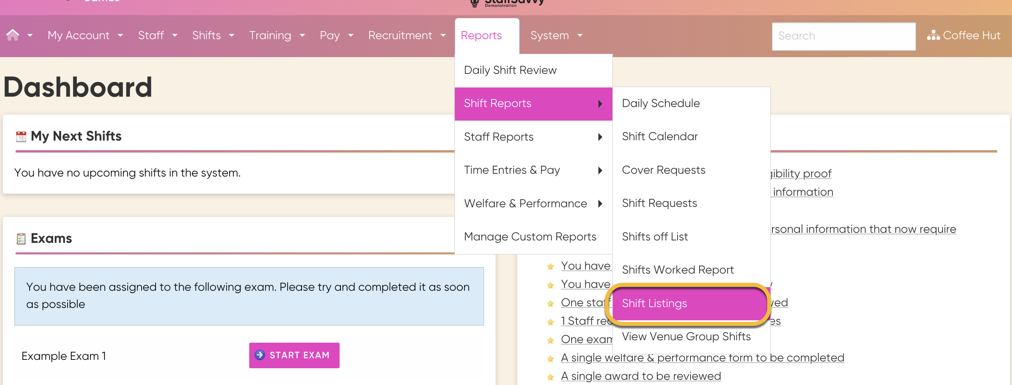Open the 'One exam' notification link
This screenshot has width=1012, height=385.
tap(586, 339)
